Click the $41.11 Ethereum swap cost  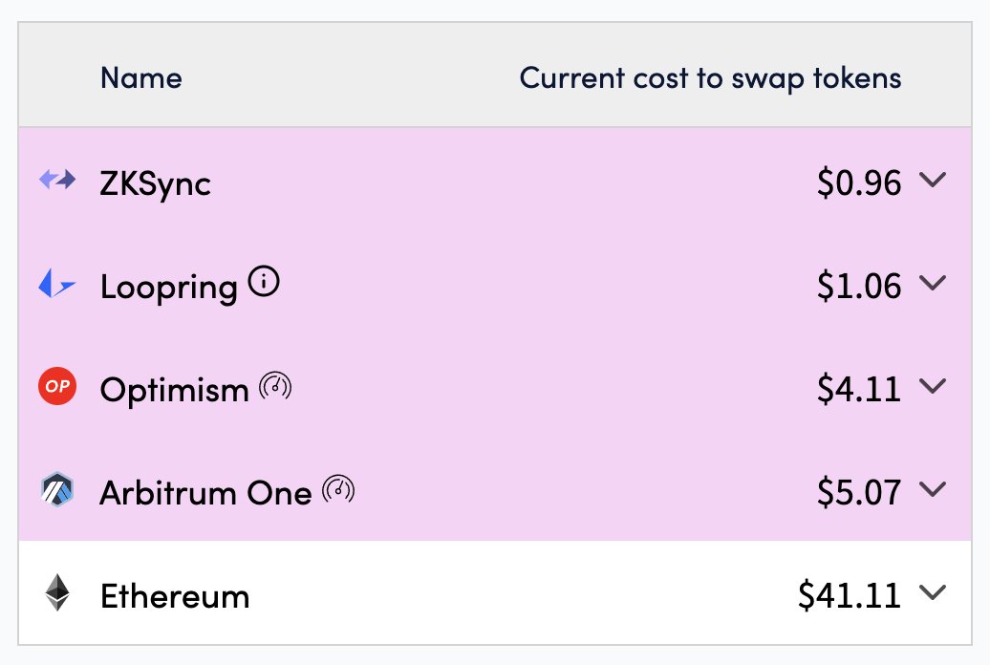click(x=850, y=595)
